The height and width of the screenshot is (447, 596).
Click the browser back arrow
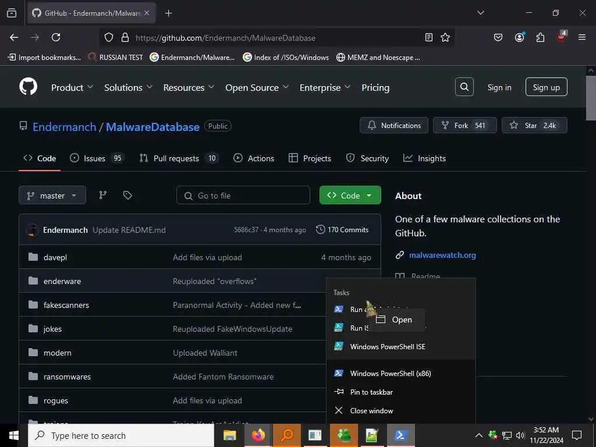point(14,38)
